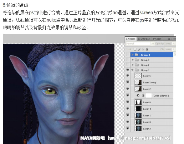Collapse panel with double-arrow icon
The image size is (184, 144).
pyautogui.click(x=169, y=39)
